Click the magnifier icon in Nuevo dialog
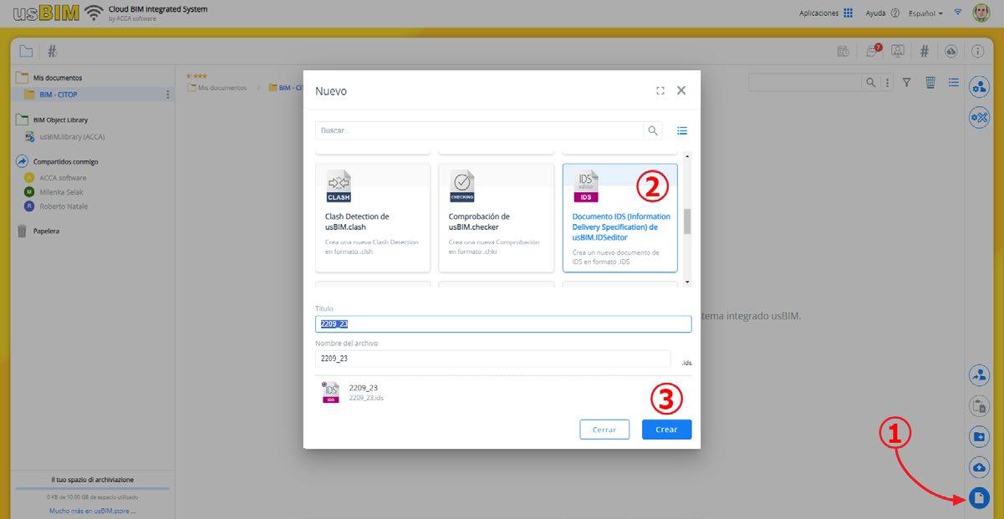Screen dimensions: 1004x519 pos(653,130)
